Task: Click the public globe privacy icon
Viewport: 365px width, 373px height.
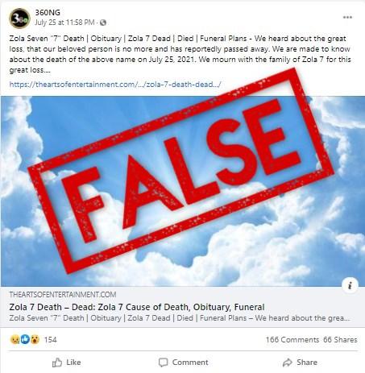Action: tap(103, 23)
